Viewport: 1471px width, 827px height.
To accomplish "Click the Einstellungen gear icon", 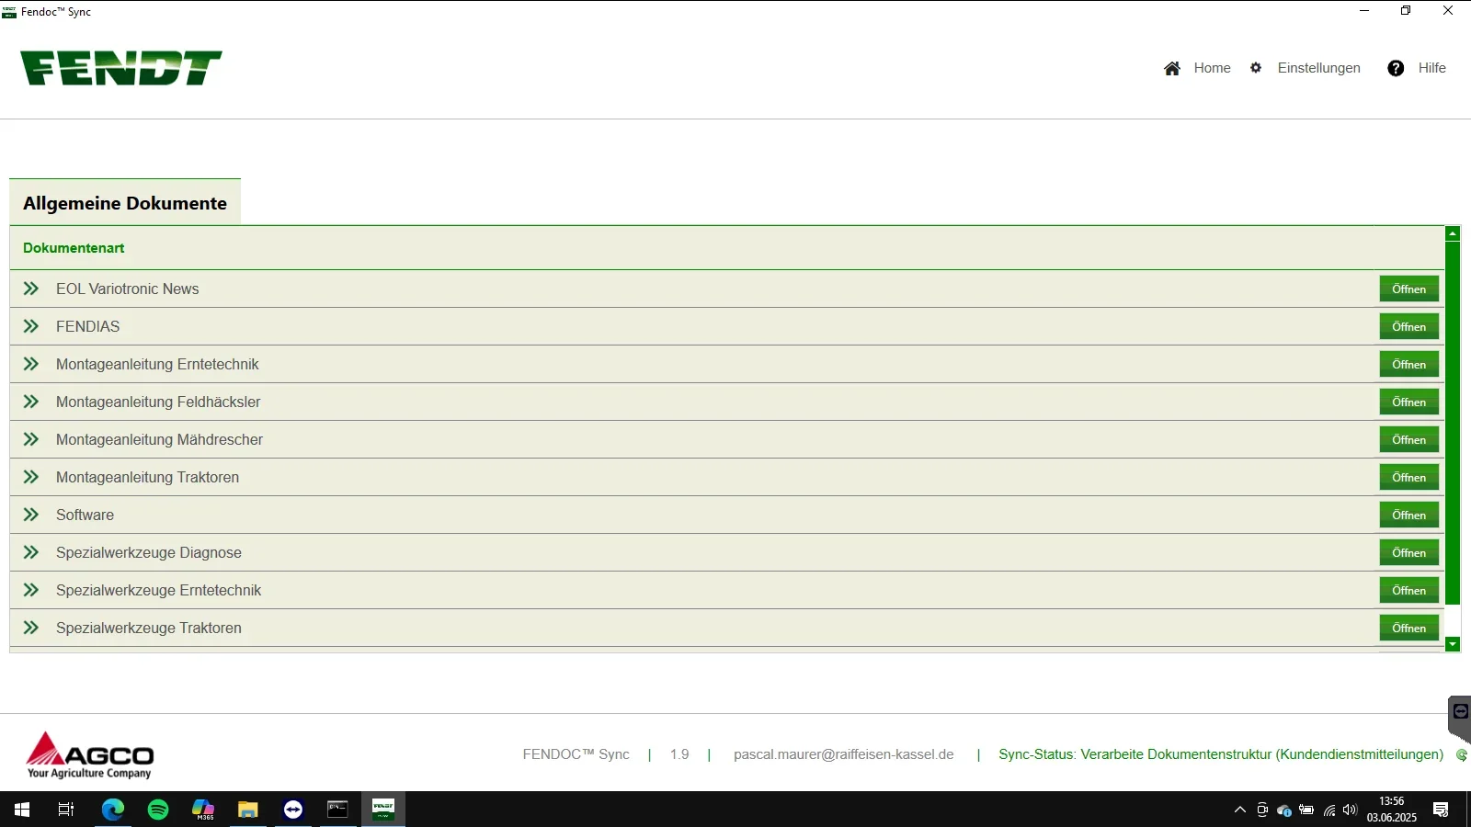I will click(x=1256, y=68).
